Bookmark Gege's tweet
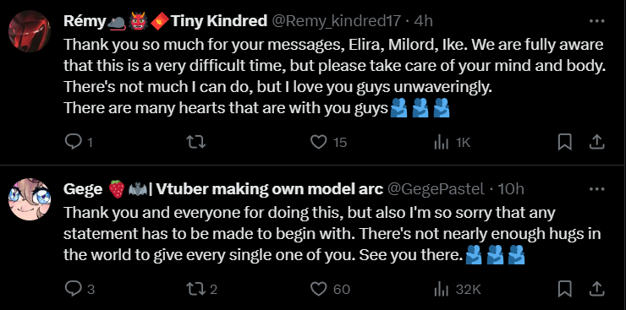 pyautogui.click(x=564, y=289)
